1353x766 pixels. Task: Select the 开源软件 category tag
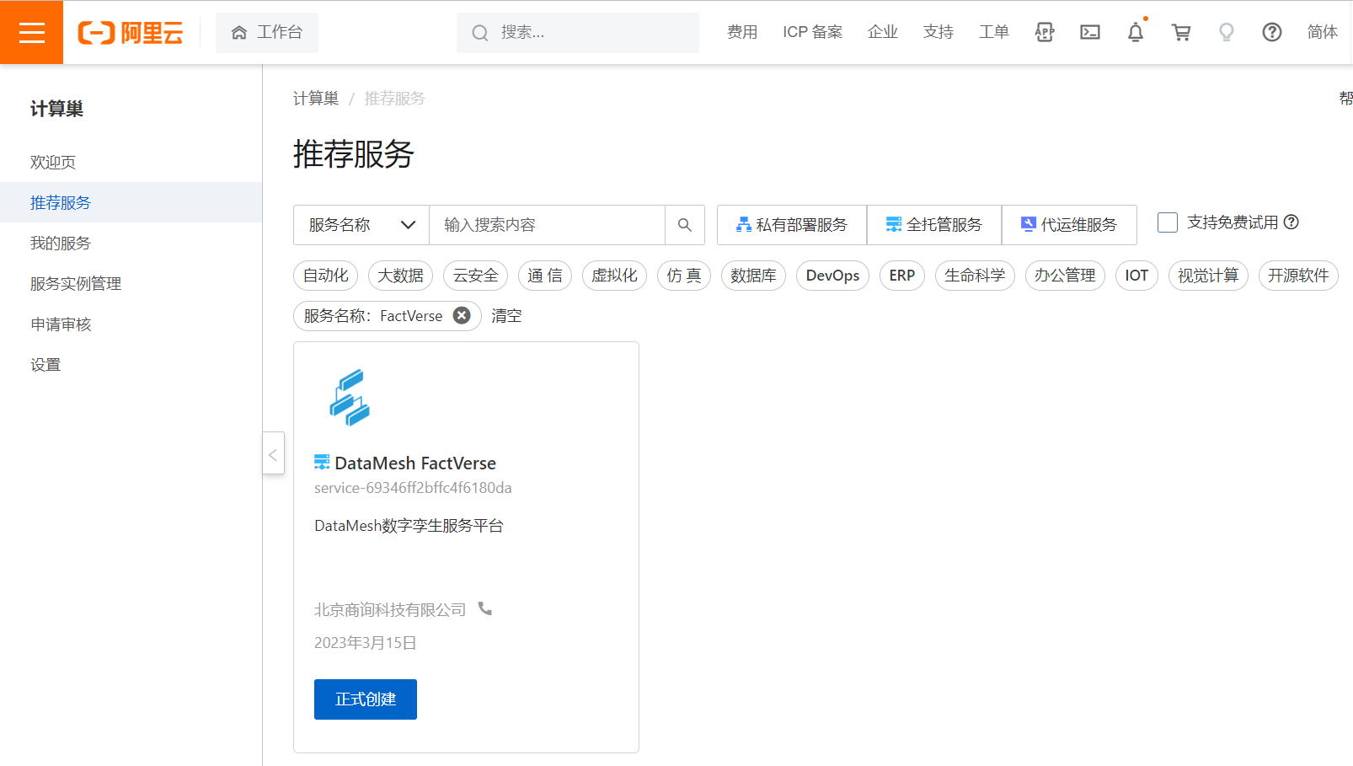pyautogui.click(x=1298, y=276)
